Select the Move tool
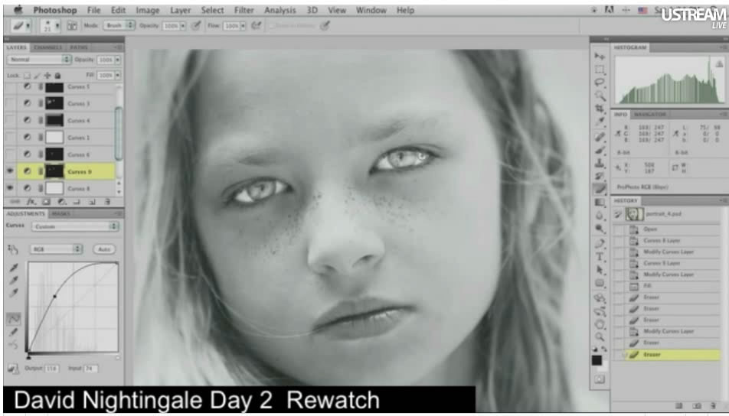Viewport: 729px width, 416px height. (600, 56)
